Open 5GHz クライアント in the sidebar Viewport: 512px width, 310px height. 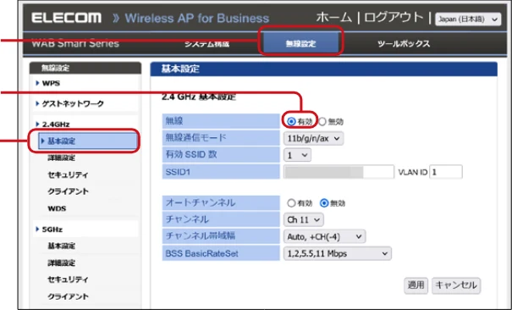pos(68,296)
